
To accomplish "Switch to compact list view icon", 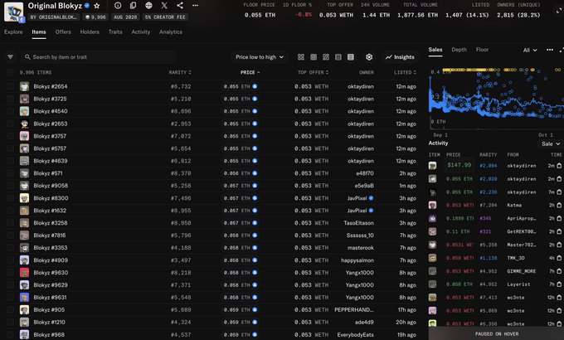I will tap(338, 57).
